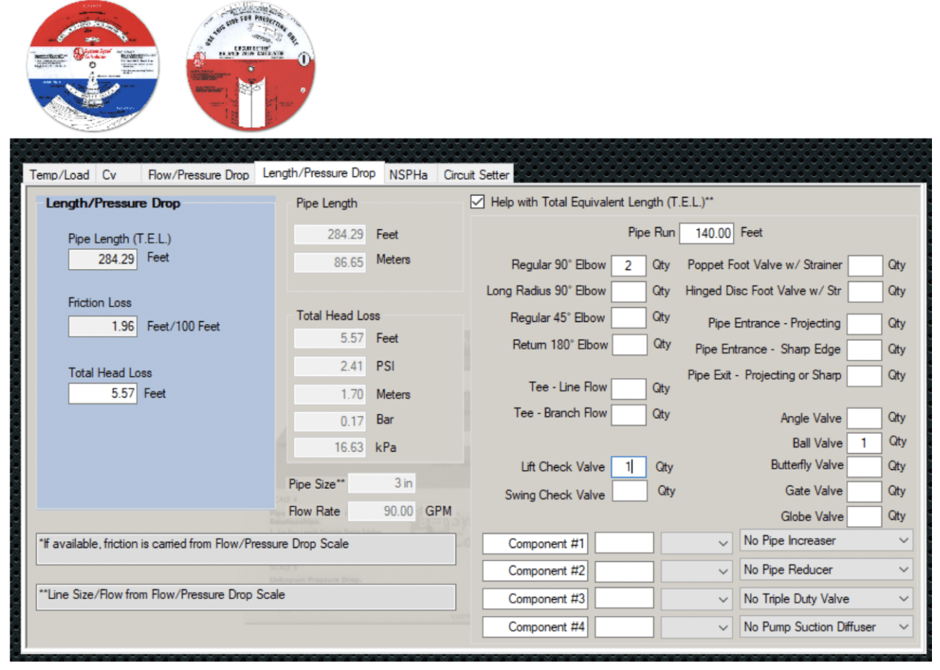Expand the No Triple Duty Valve dropdown
The image size is (940, 670).
[x=826, y=599]
